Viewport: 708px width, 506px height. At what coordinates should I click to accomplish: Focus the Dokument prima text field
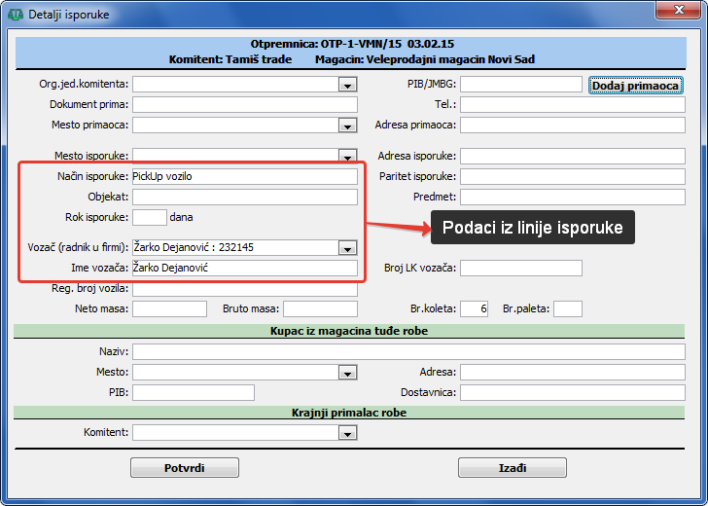[x=244, y=105]
